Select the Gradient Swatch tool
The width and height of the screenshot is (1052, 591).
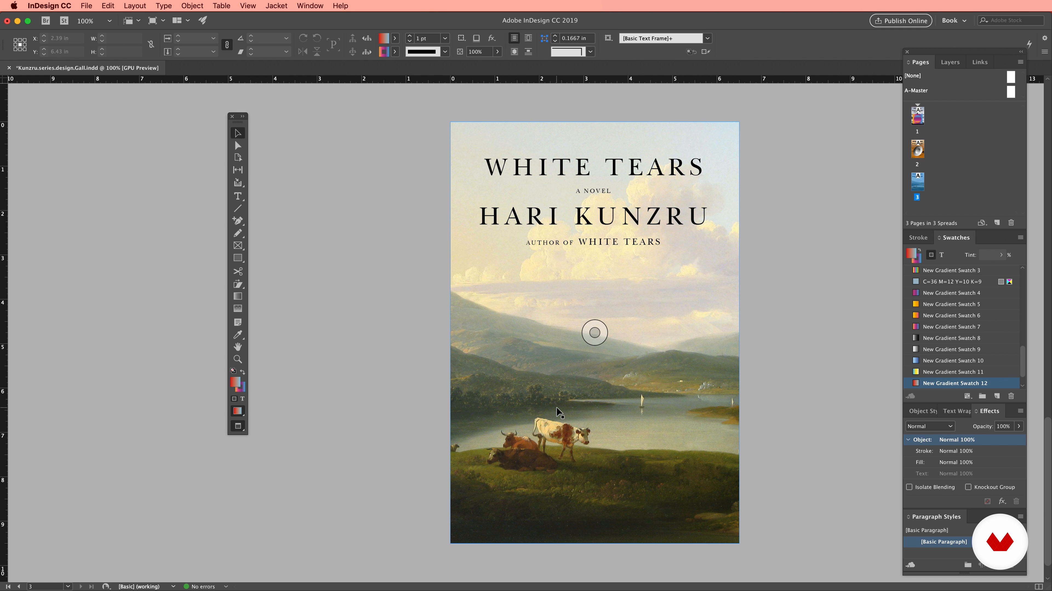[238, 296]
